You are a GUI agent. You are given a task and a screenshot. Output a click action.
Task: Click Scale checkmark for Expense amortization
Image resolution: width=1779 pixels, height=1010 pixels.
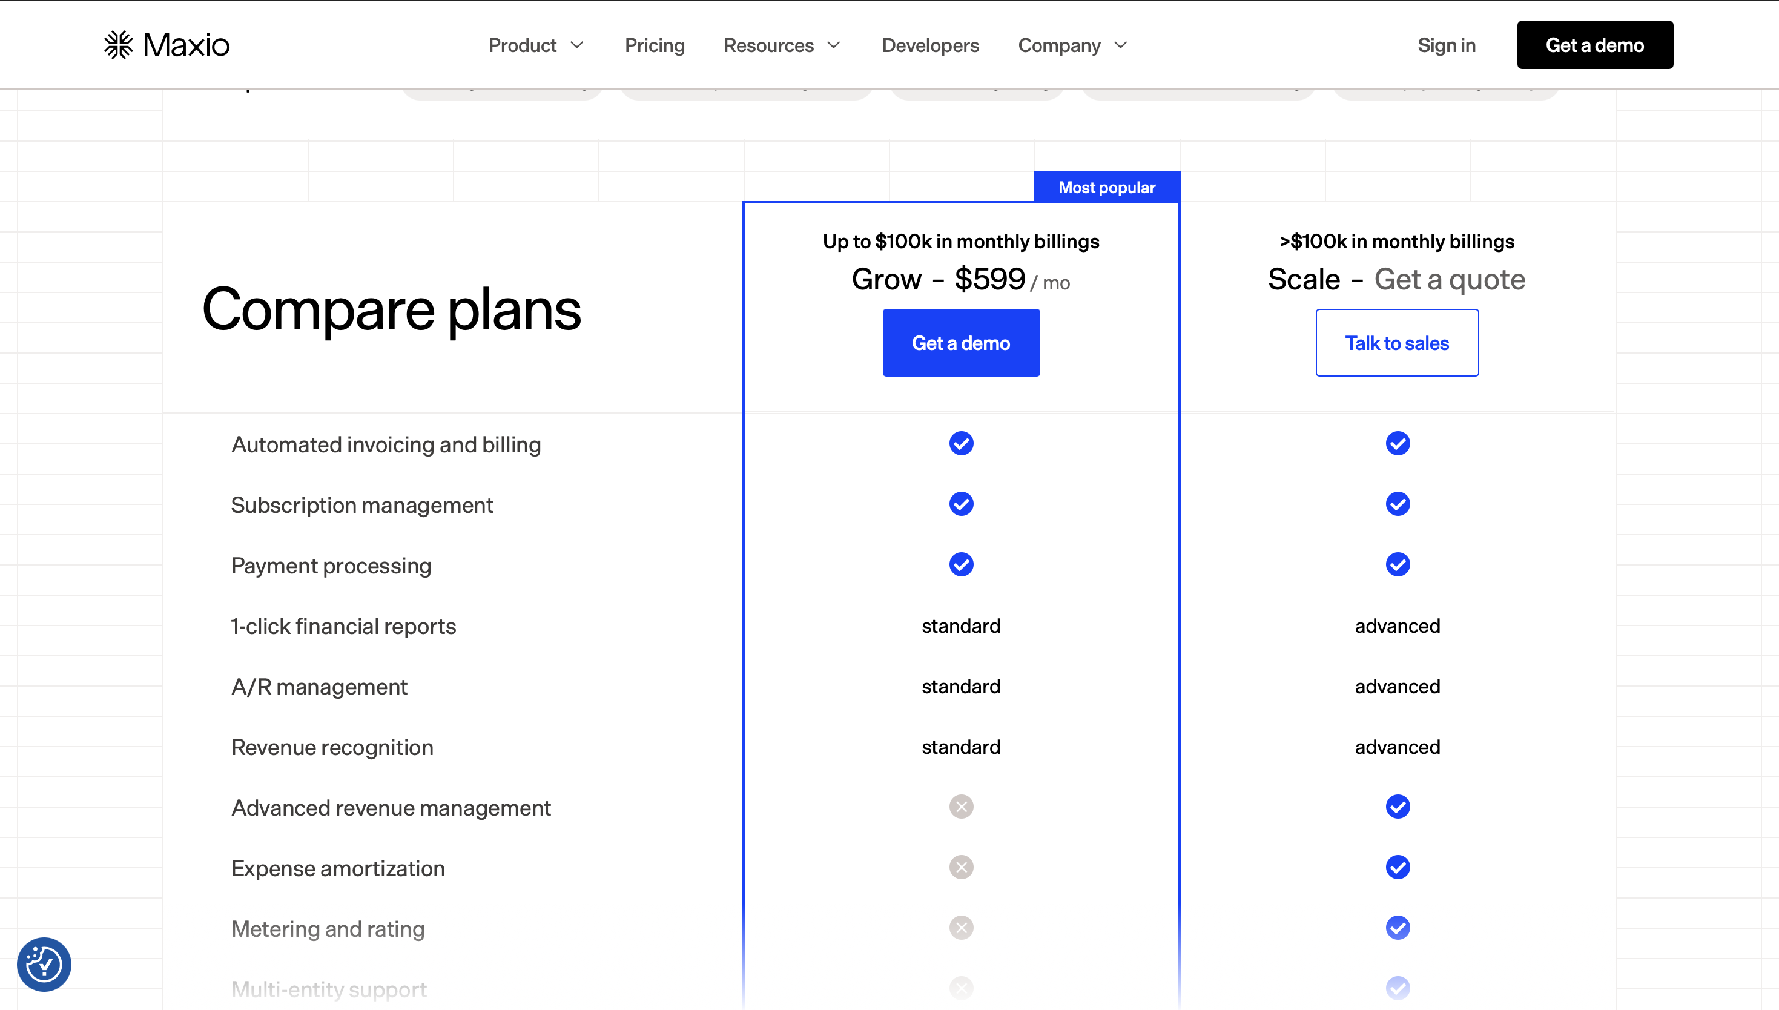[x=1398, y=867]
